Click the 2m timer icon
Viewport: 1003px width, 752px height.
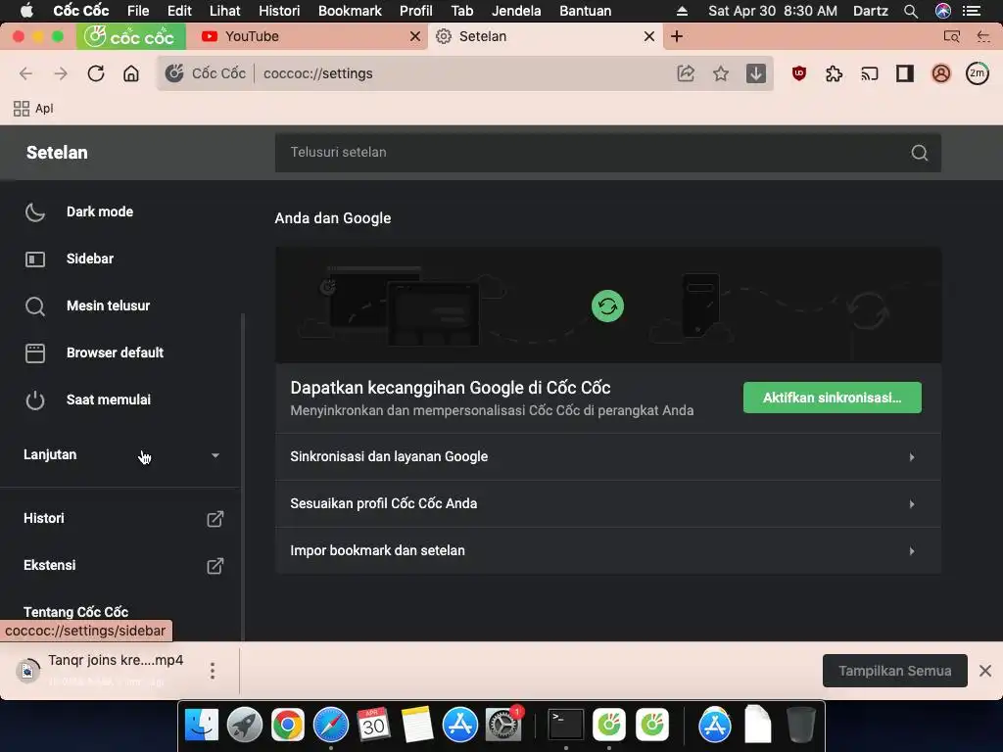pyautogui.click(x=978, y=73)
